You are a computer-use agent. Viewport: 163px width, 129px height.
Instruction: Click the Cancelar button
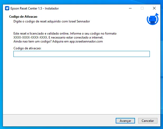click(x=148, y=121)
